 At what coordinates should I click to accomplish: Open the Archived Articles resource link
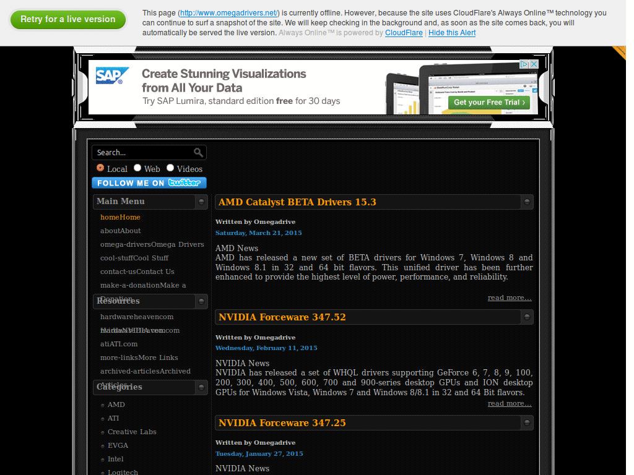tap(145, 371)
